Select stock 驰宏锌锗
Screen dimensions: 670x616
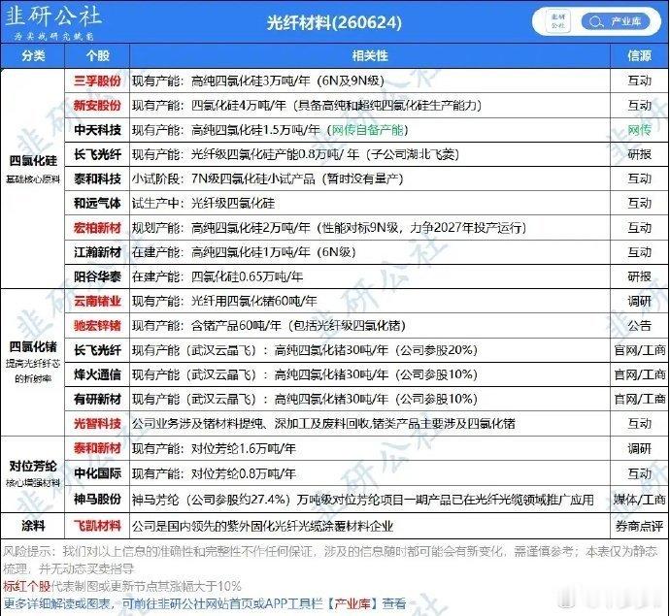coord(97,326)
